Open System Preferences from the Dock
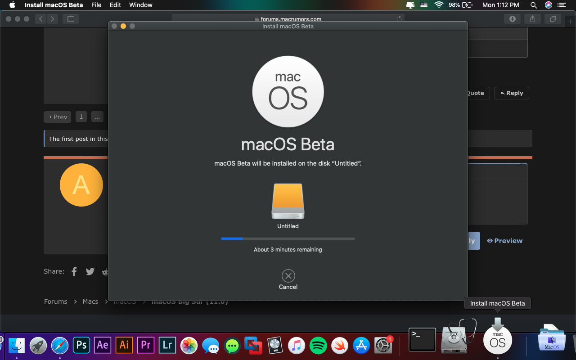This screenshot has width=576, height=360. point(383,345)
